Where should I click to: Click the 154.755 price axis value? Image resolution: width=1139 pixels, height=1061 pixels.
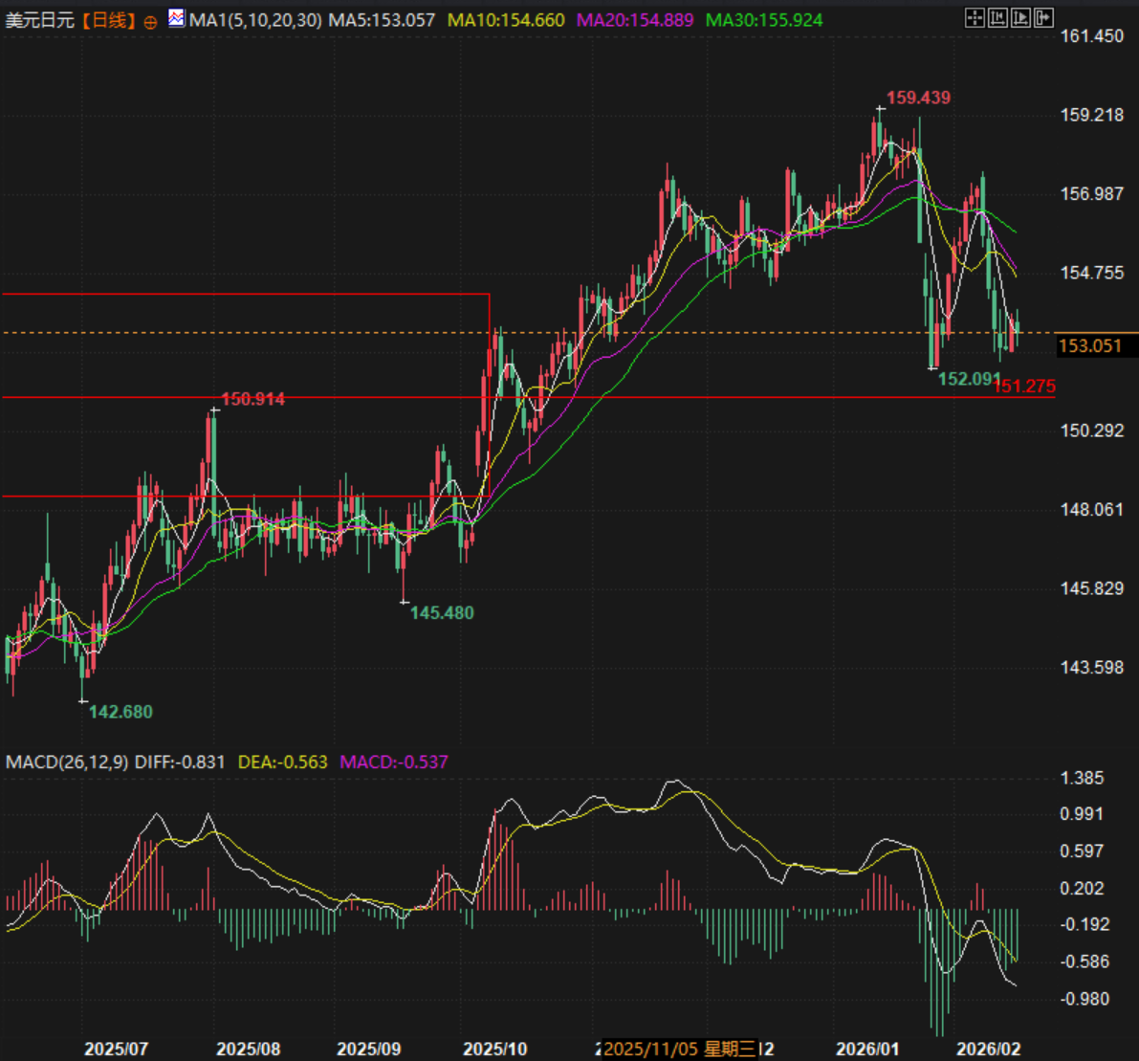(1092, 273)
